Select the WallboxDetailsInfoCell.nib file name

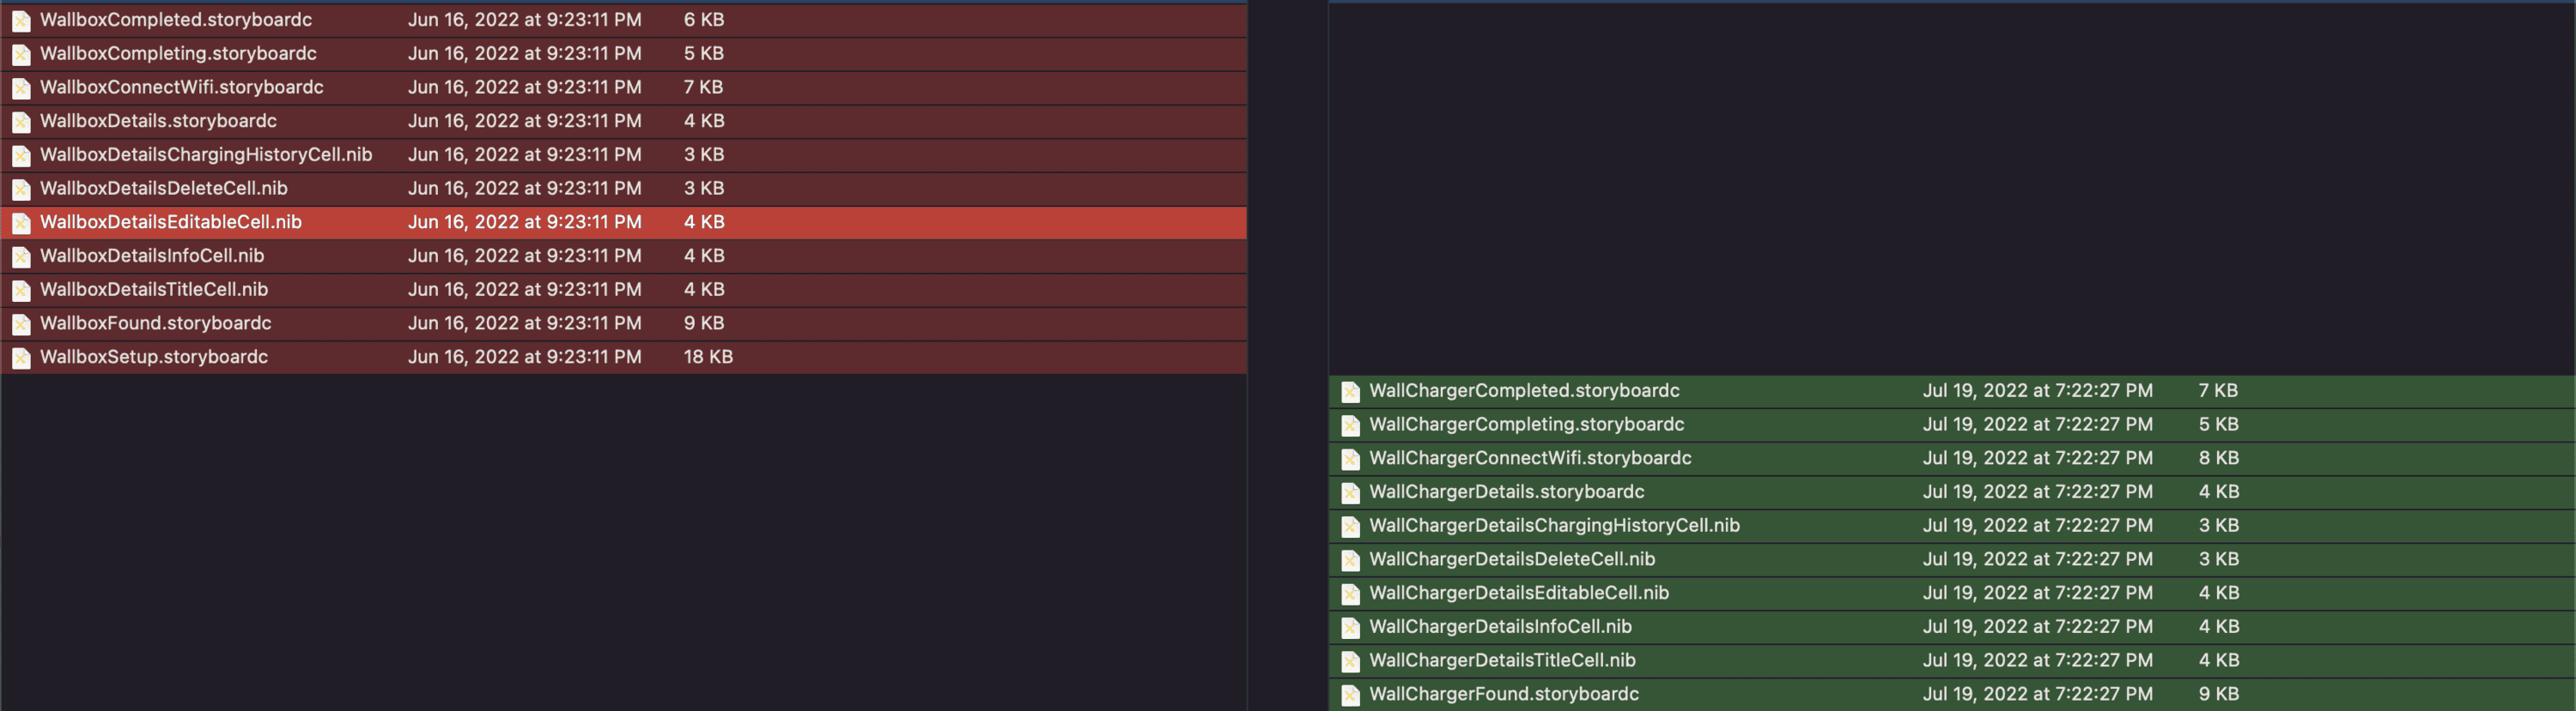click(152, 256)
